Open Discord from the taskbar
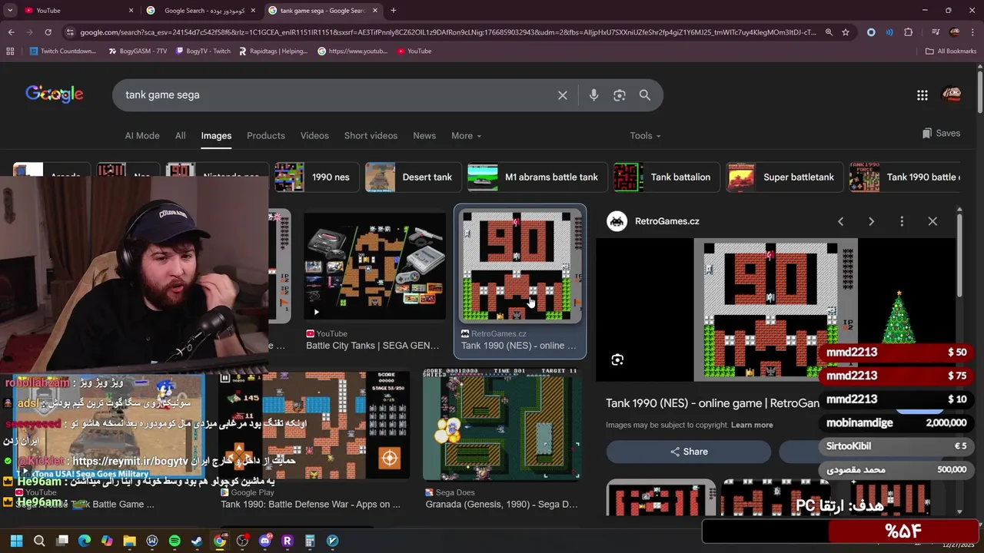This screenshot has width=984, height=553. (x=265, y=541)
